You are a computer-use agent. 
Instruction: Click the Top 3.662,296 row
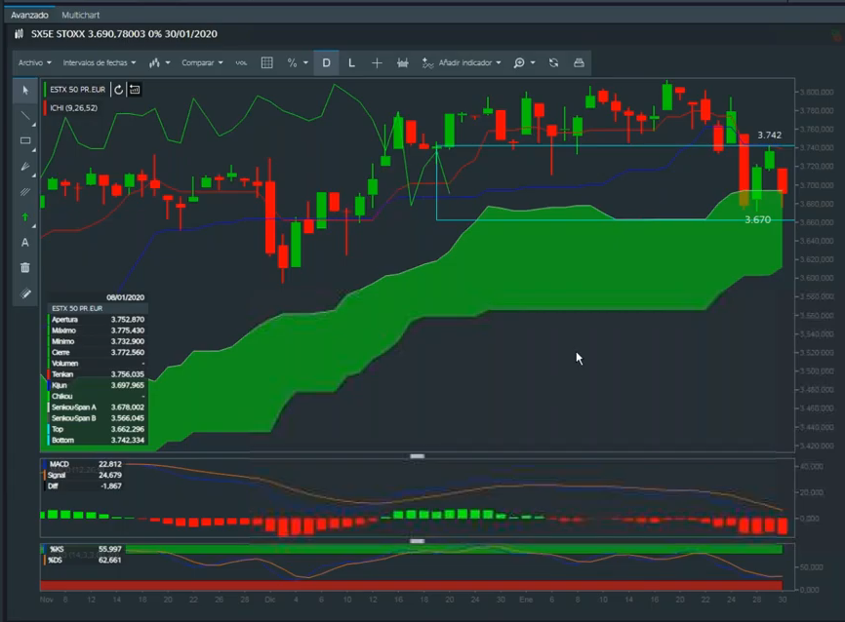click(x=98, y=429)
